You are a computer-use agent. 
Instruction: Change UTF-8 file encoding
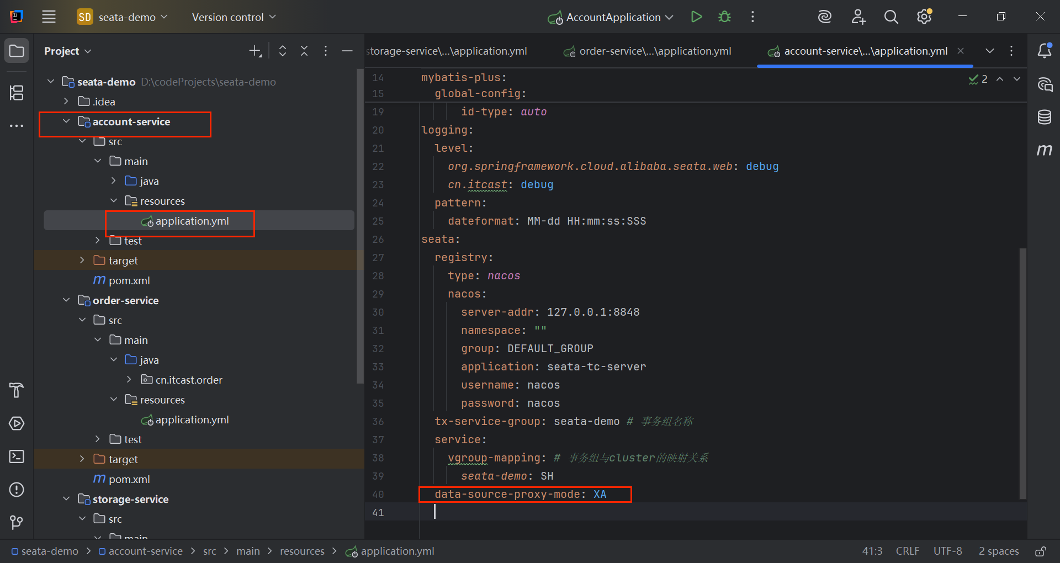(x=947, y=551)
